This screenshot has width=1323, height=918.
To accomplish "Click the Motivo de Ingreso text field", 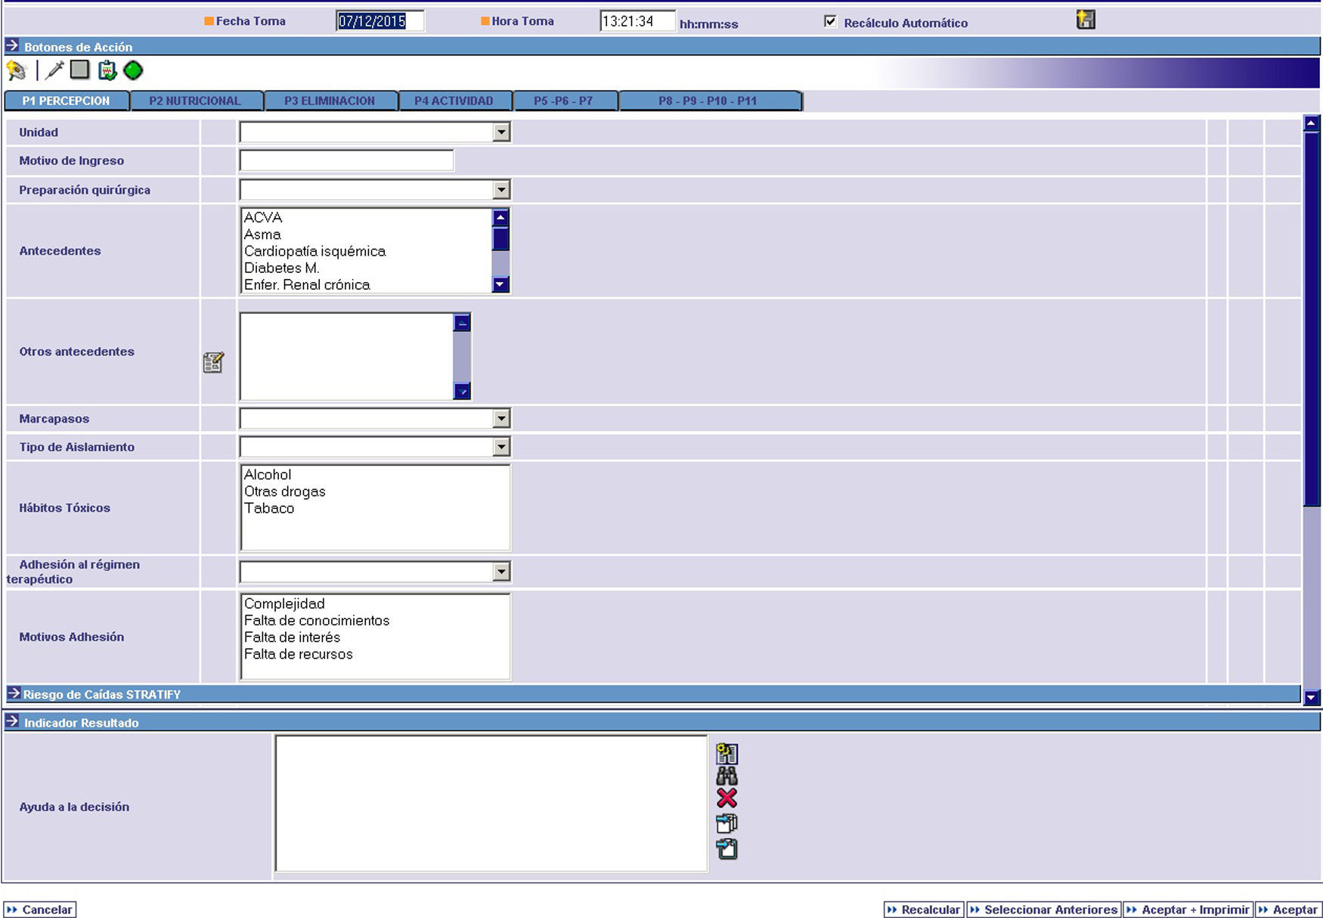I will pyautogui.click(x=346, y=160).
